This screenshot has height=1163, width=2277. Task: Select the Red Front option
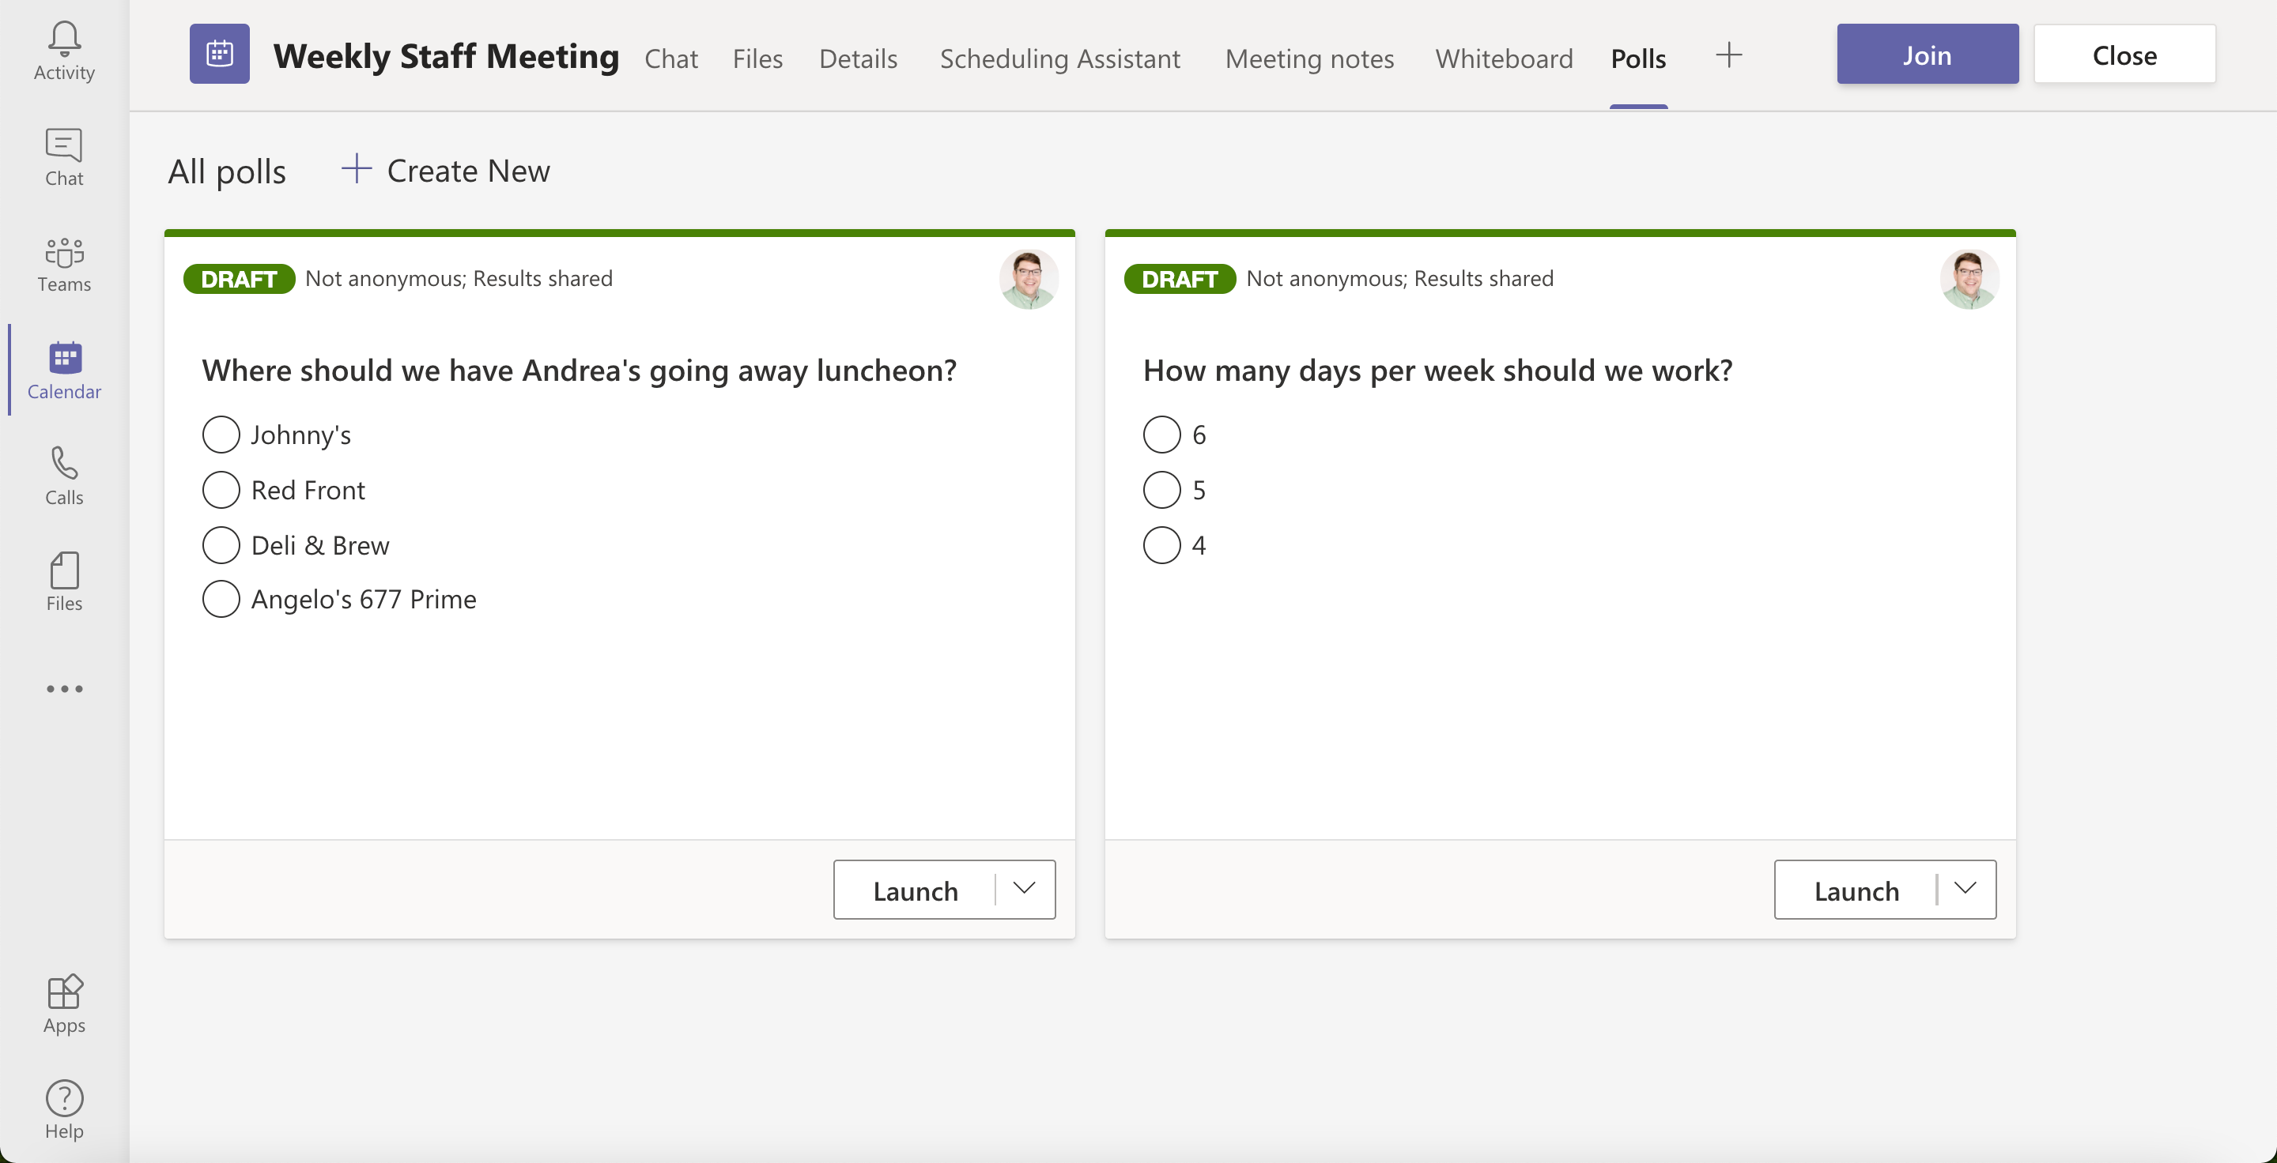click(x=221, y=490)
